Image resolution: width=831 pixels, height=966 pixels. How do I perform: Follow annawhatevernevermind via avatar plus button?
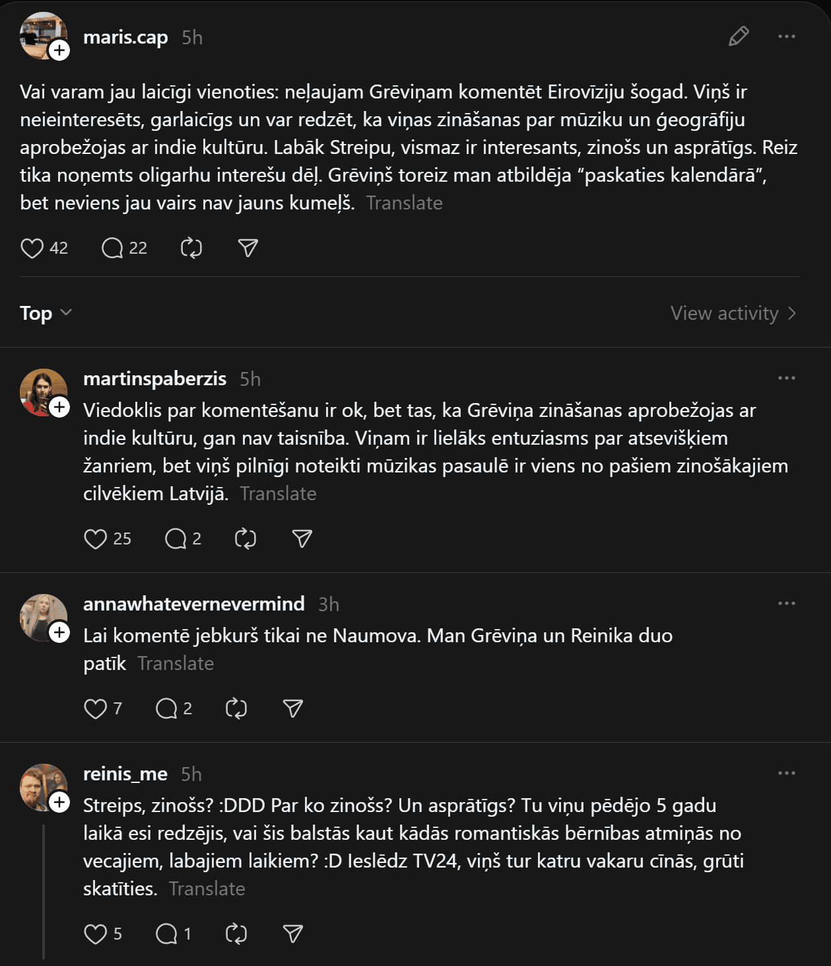point(59,632)
